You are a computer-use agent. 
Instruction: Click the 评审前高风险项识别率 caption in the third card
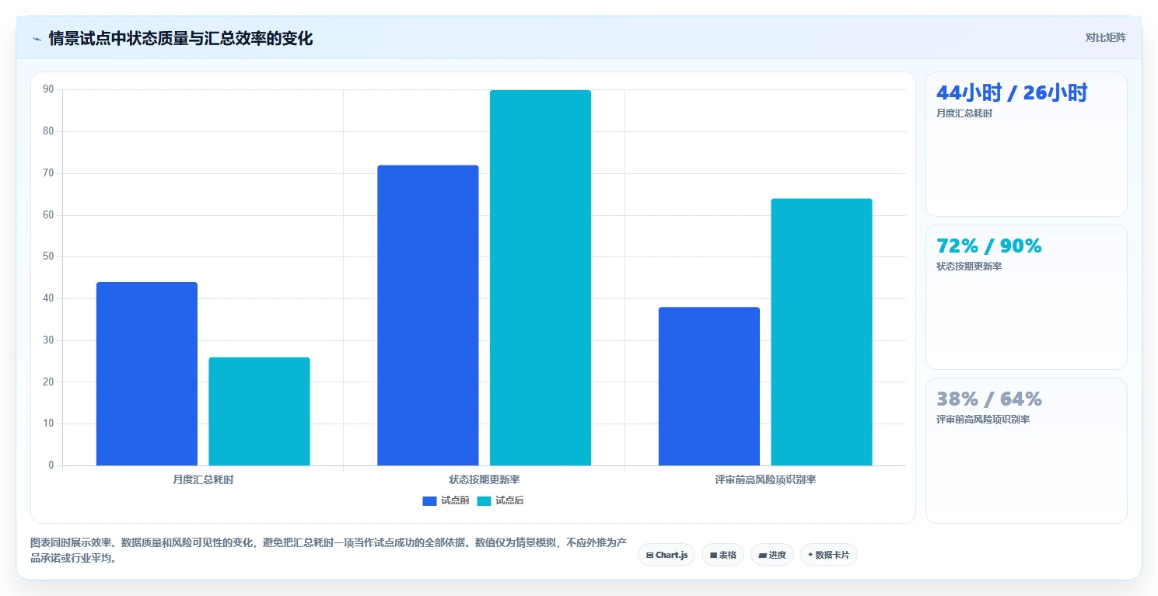click(x=983, y=420)
